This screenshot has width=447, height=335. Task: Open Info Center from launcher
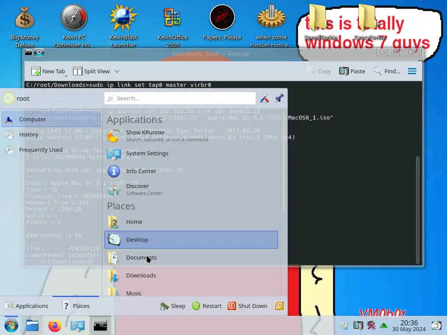(191, 171)
